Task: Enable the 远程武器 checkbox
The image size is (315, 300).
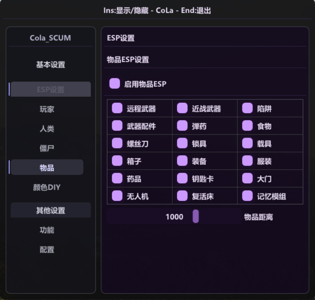Action: (x=117, y=108)
